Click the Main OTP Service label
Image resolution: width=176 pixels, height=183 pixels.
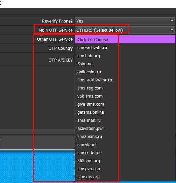click(x=56, y=30)
